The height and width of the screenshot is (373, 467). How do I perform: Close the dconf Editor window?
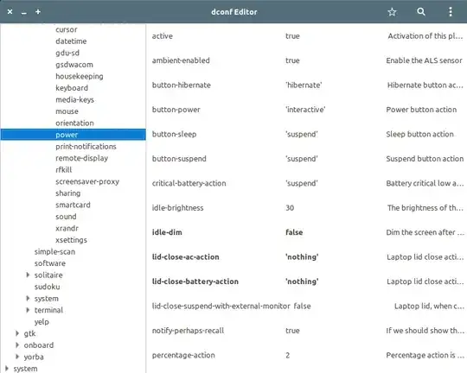tap(10, 12)
